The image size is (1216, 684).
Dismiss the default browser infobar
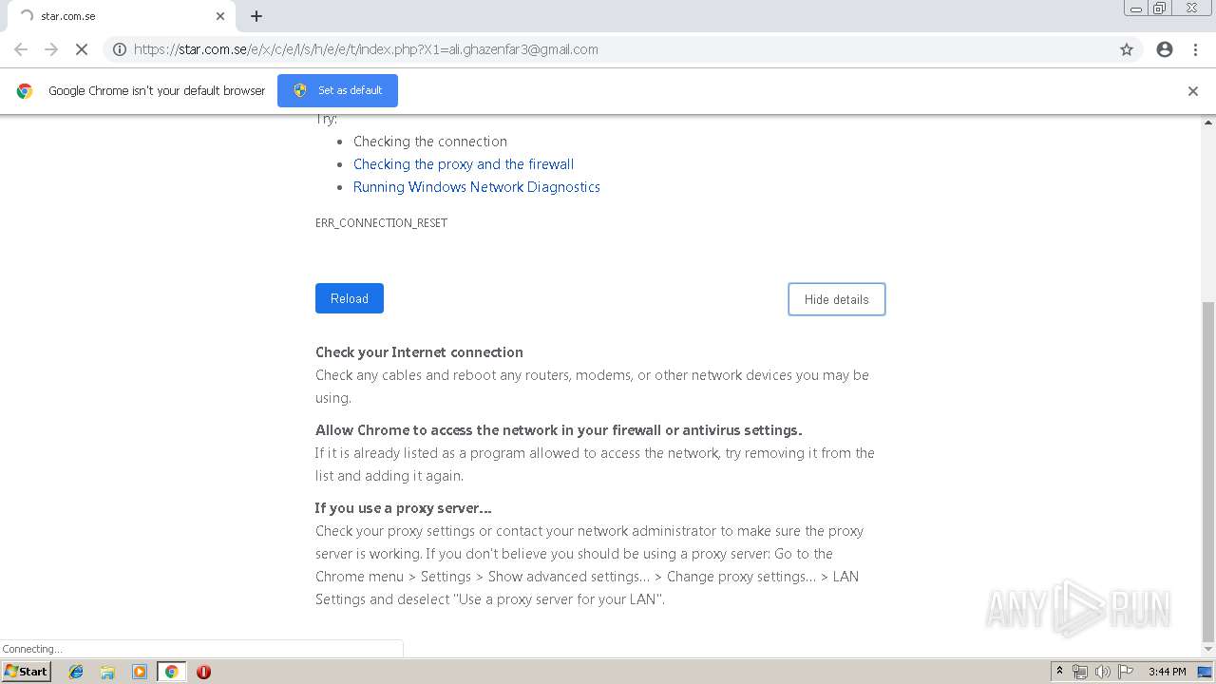1193,91
